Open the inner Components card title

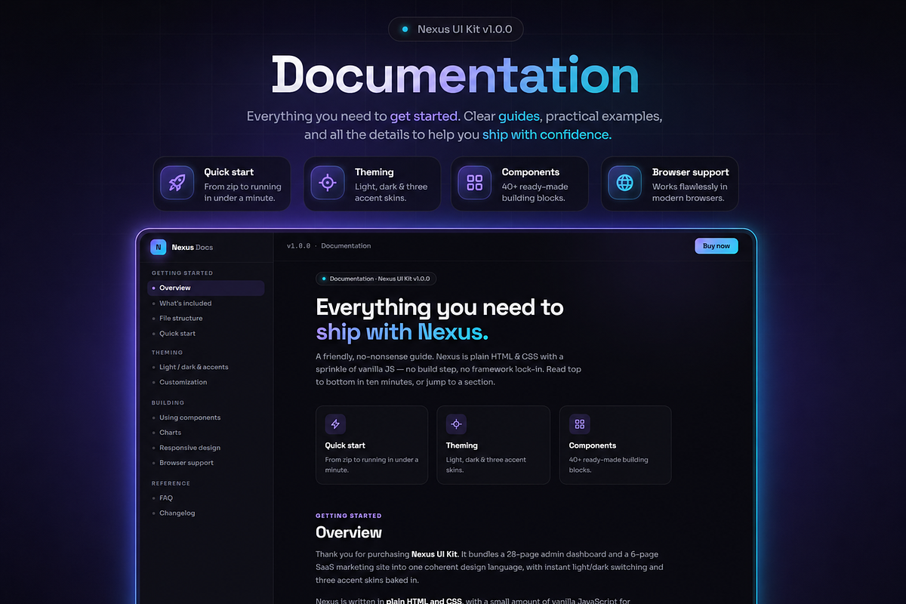click(x=593, y=445)
